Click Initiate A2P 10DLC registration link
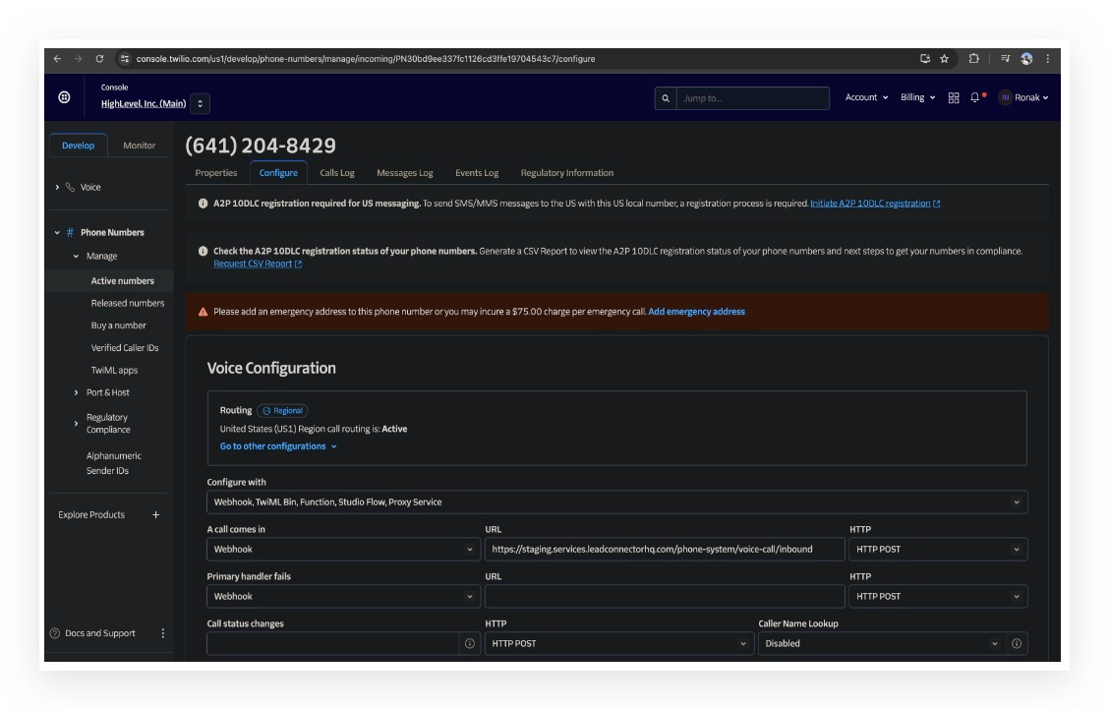The height and width of the screenshot is (710, 1109). (x=875, y=204)
